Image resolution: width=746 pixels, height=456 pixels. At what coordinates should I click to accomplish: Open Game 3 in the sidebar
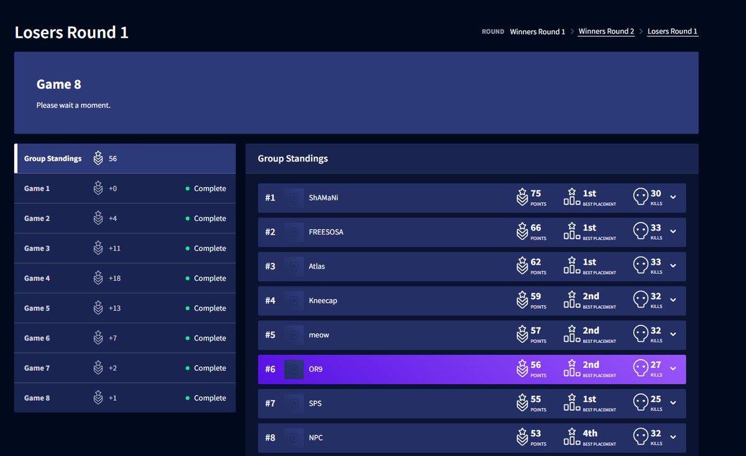125,248
